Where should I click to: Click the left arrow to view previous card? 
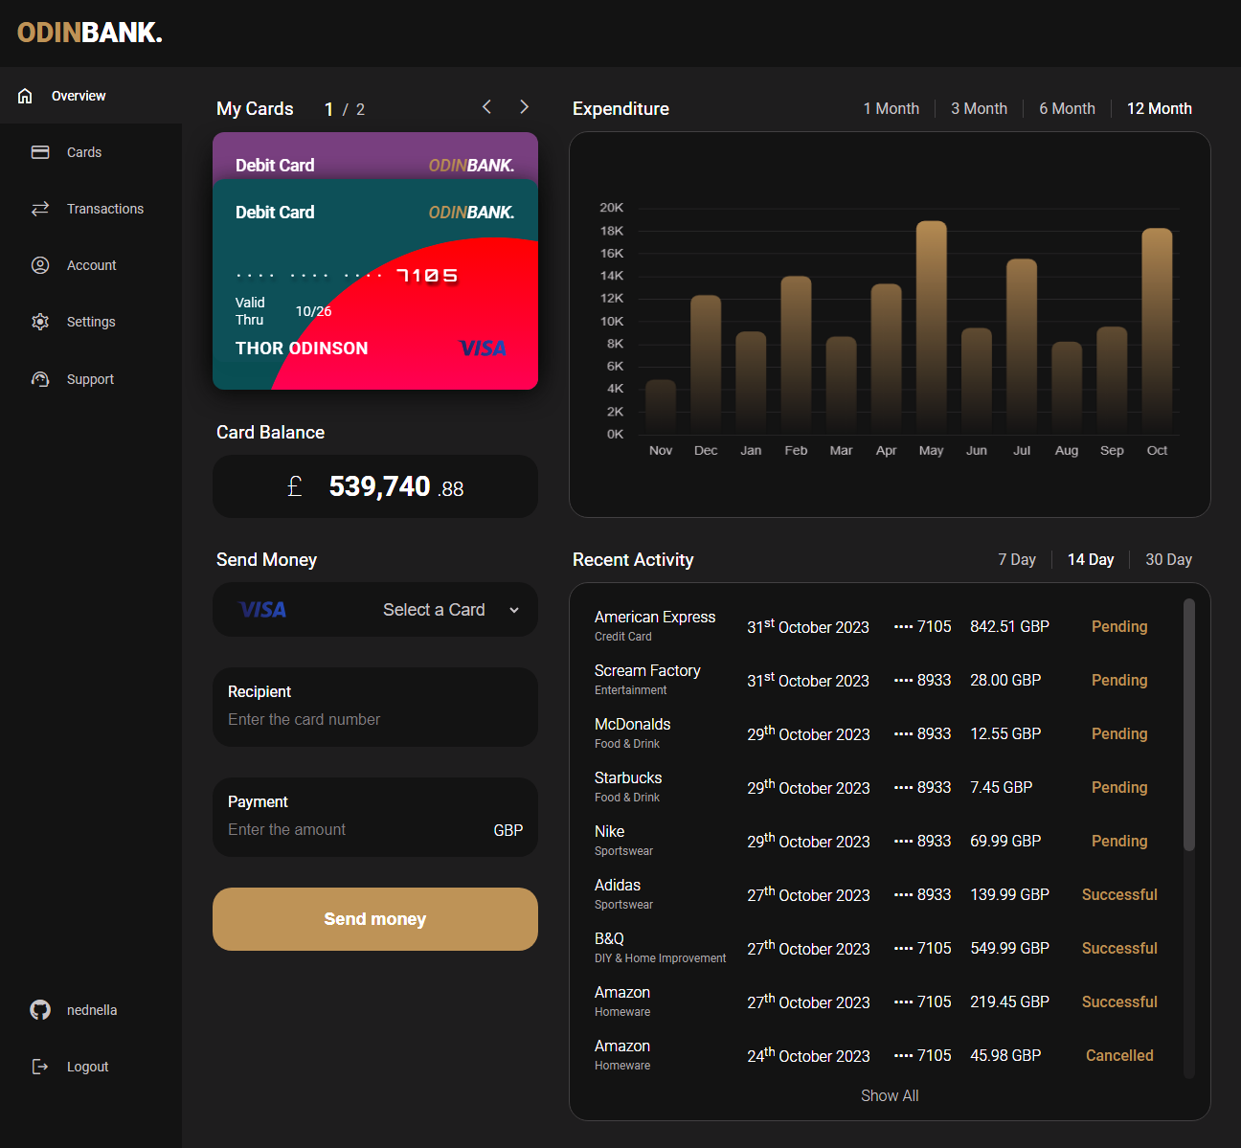point(486,107)
